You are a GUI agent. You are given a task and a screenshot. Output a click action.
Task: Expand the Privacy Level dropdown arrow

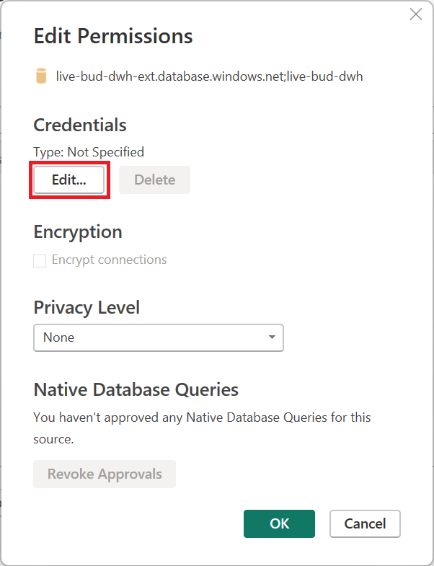point(272,337)
